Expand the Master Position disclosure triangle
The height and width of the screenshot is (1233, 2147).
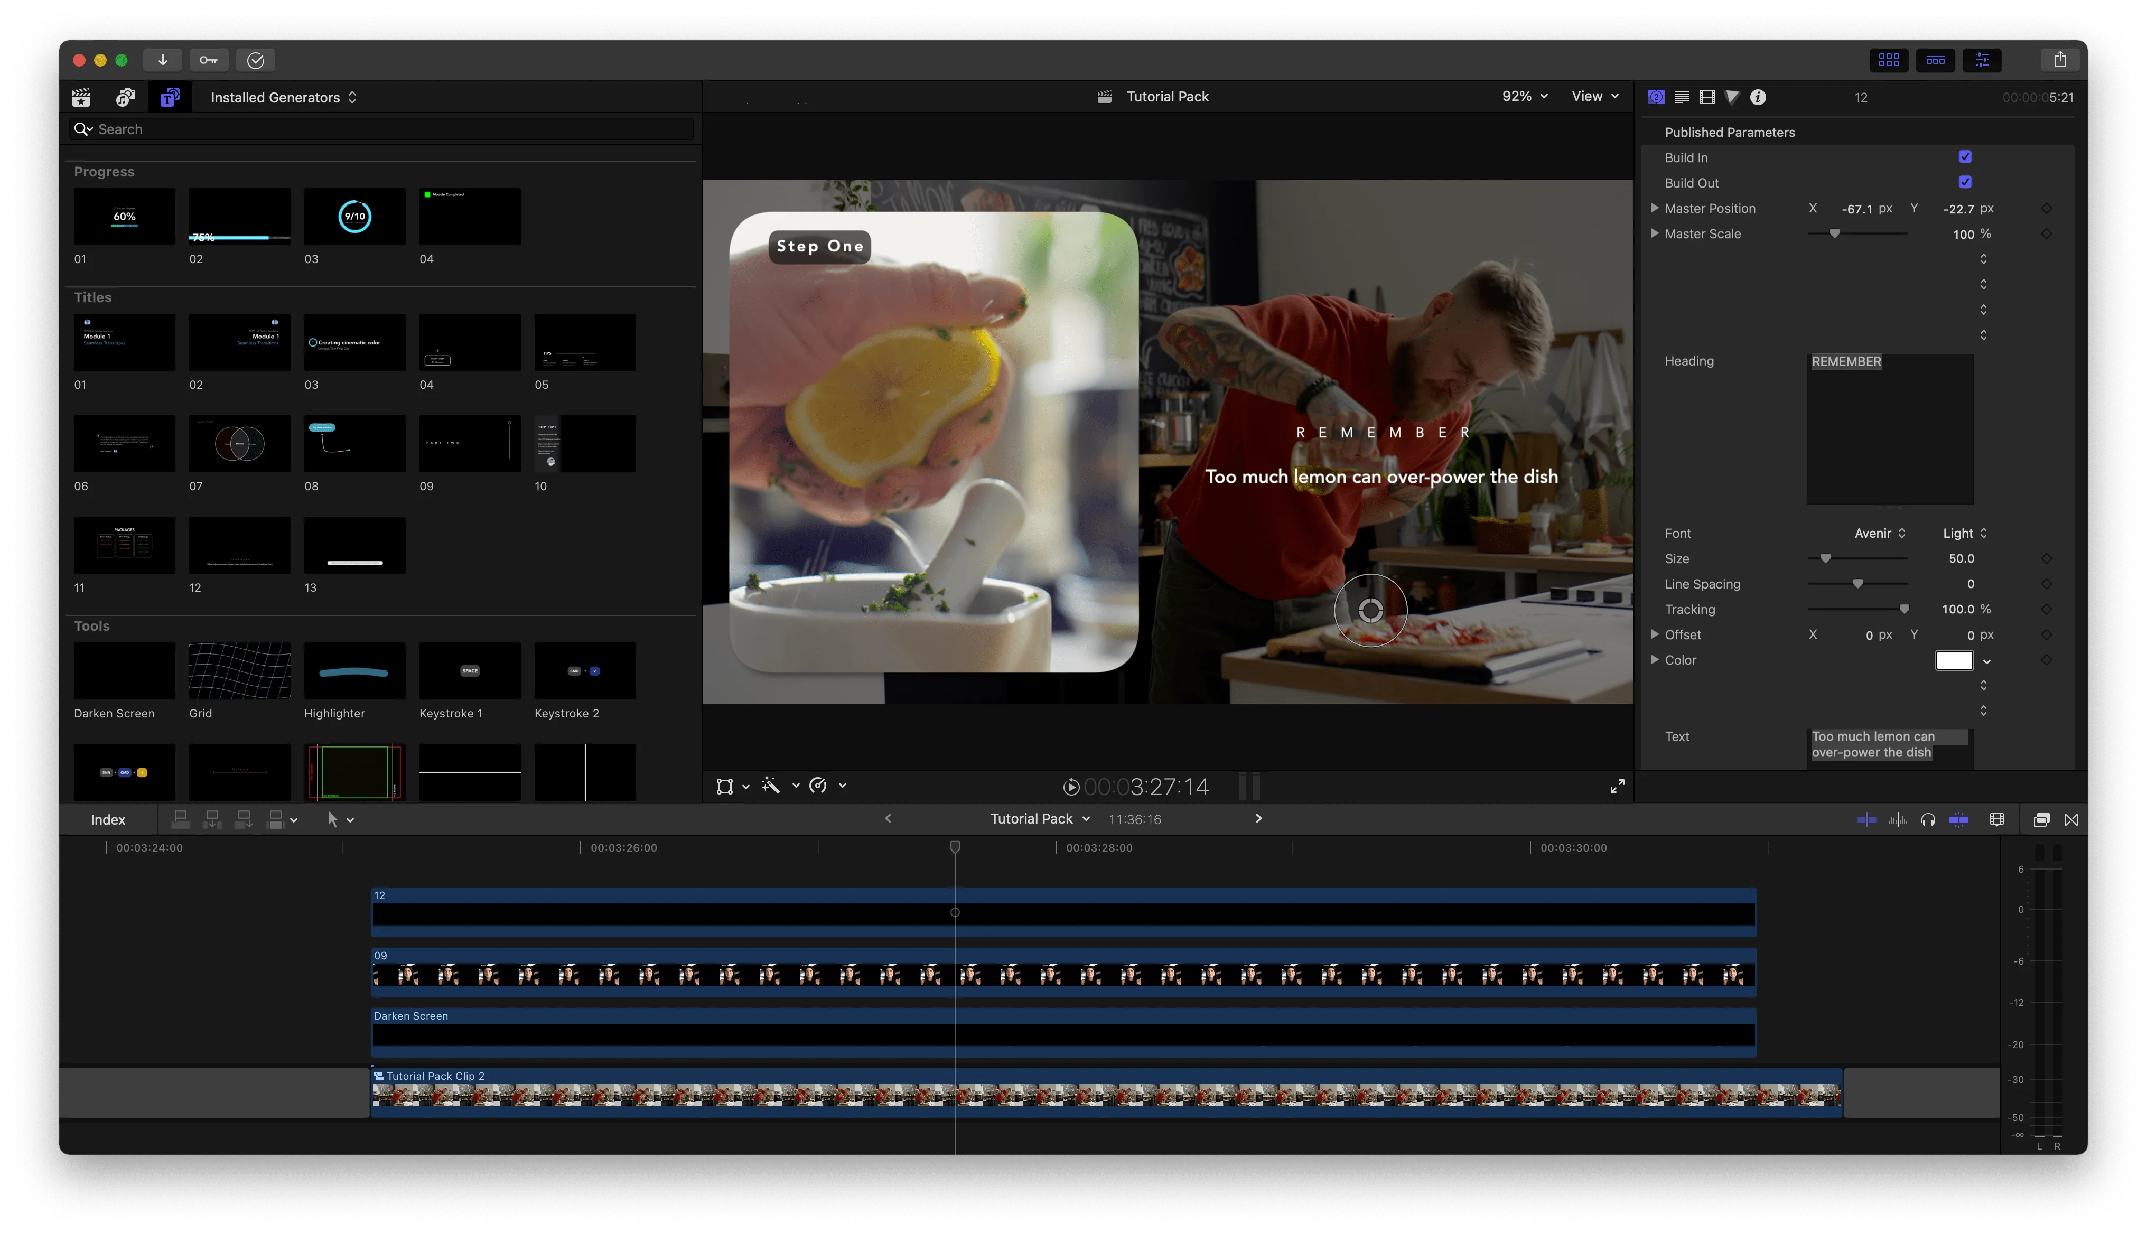pos(1654,208)
